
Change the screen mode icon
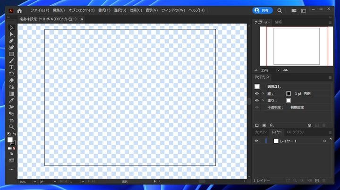pyautogui.click(x=11, y=161)
